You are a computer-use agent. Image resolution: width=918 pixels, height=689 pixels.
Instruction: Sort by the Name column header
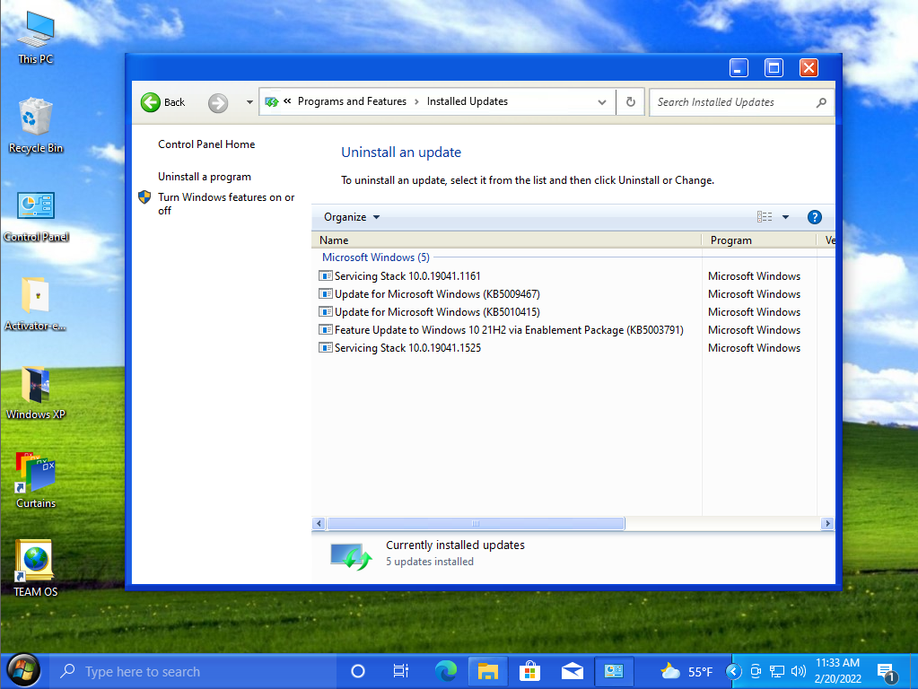coord(506,240)
